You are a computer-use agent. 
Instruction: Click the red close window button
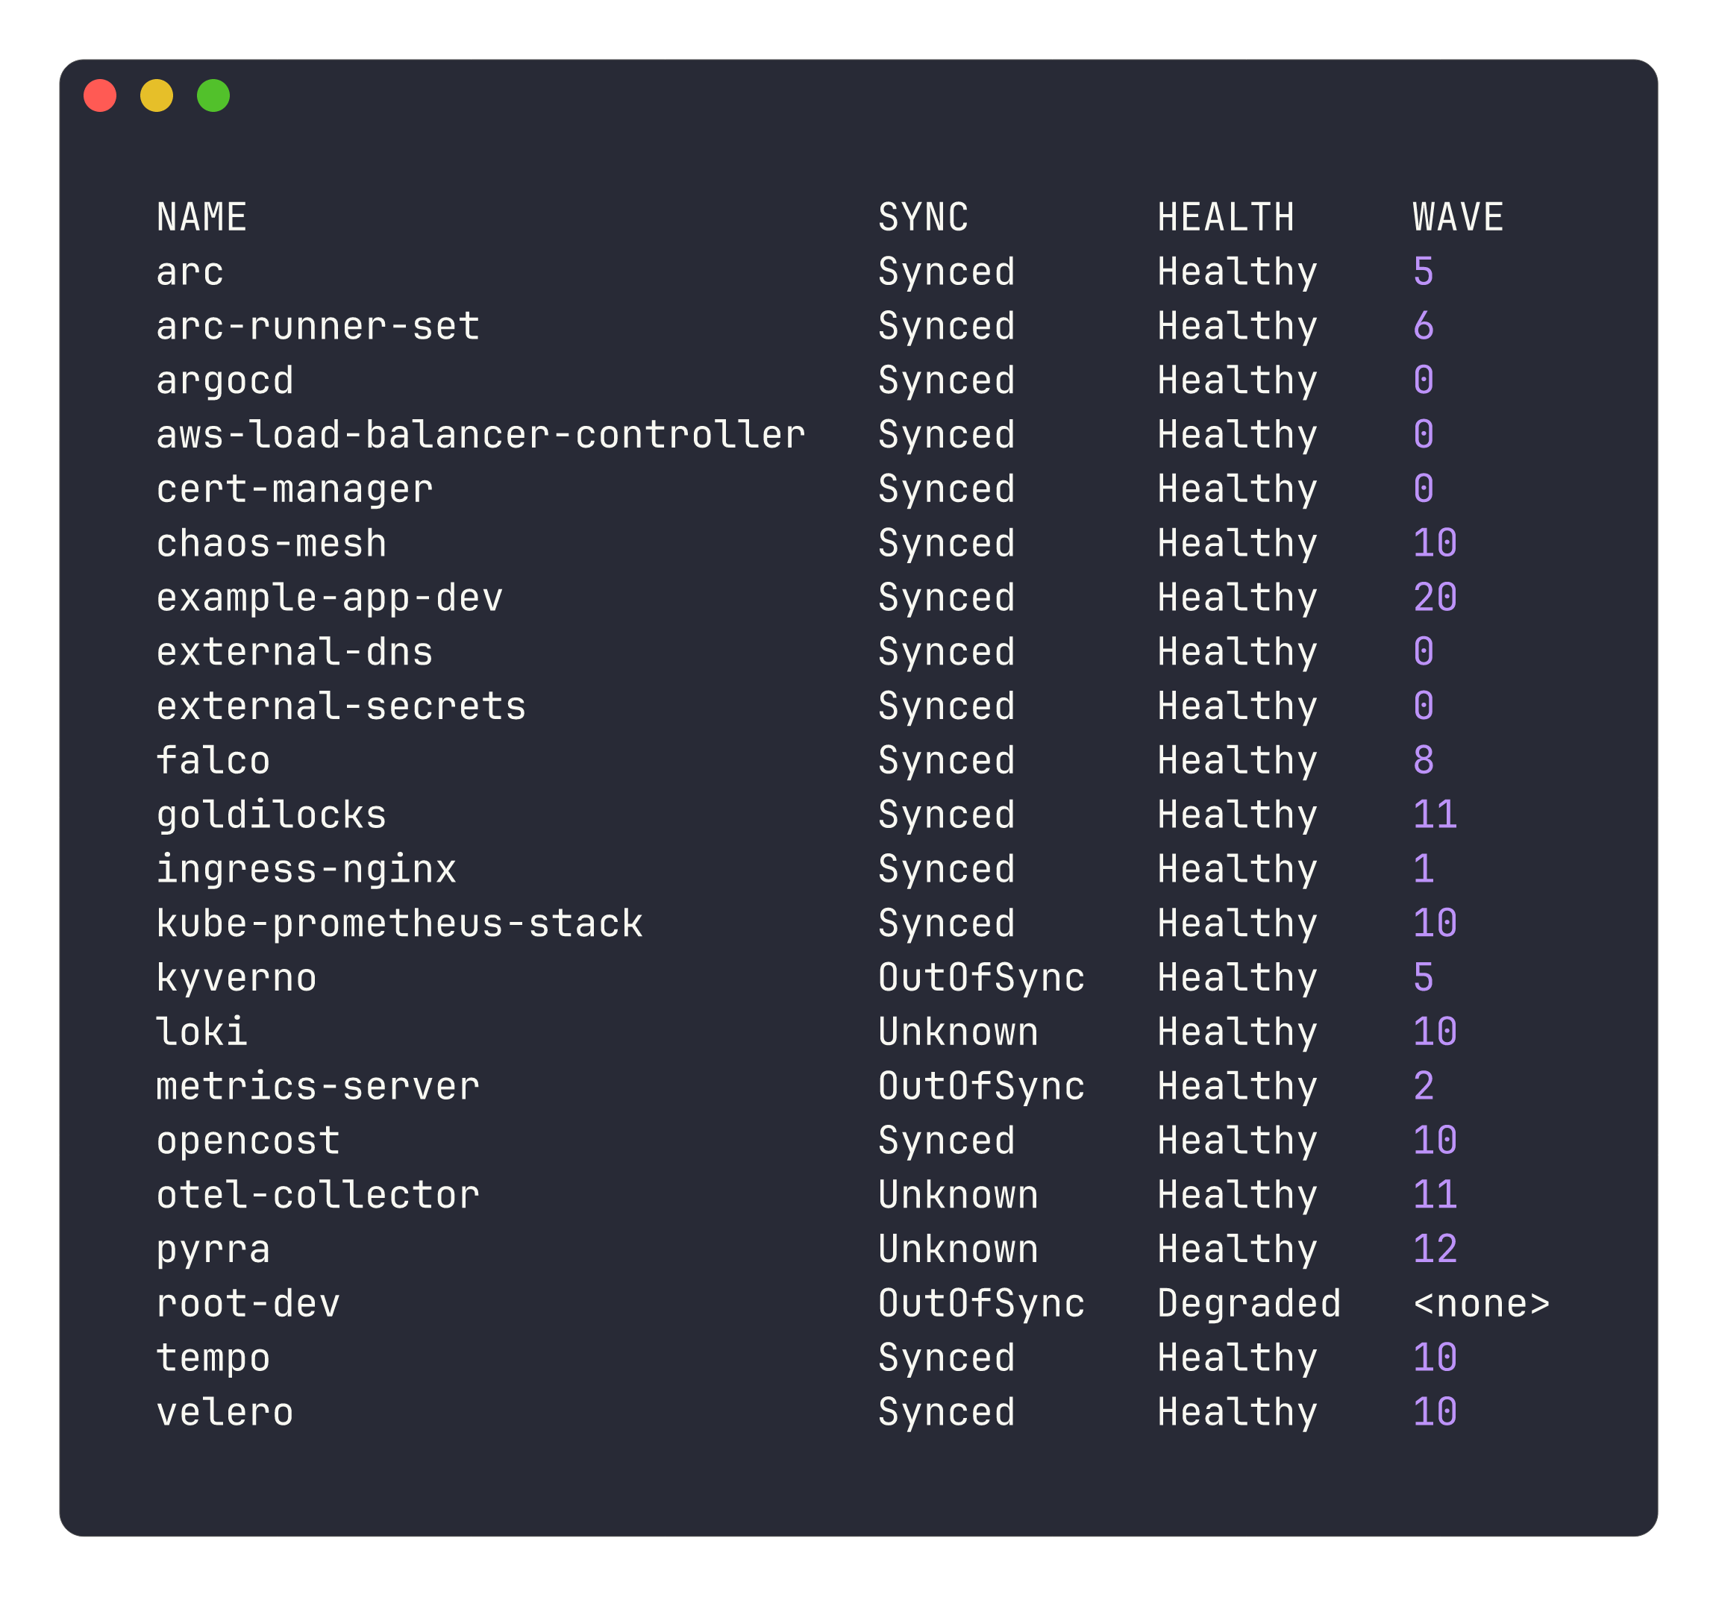tap(100, 95)
